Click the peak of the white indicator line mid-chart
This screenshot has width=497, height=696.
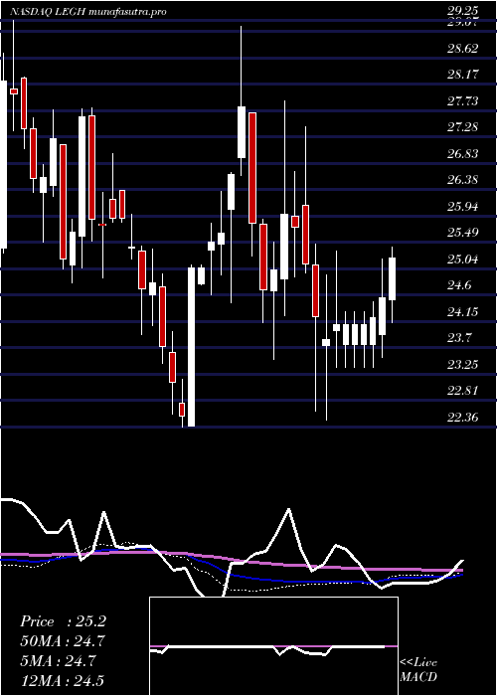pyautogui.click(x=289, y=509)
